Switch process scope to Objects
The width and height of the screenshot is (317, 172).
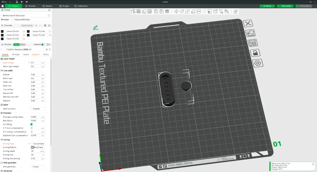coord(23,44)
